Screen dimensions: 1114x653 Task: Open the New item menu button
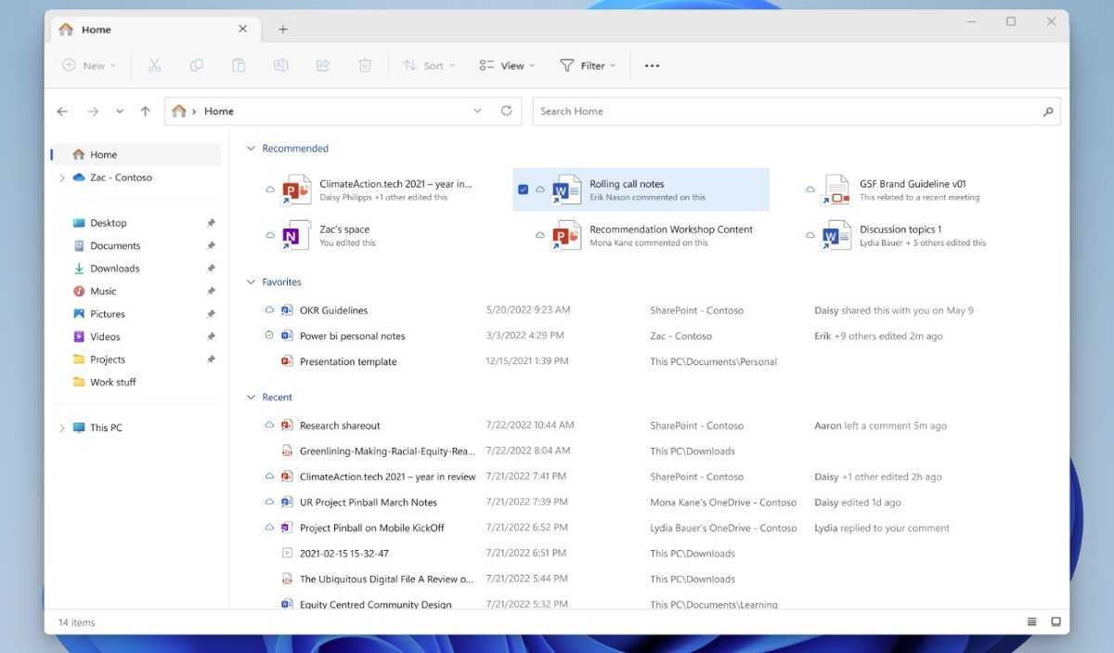[x=89, y=66]
